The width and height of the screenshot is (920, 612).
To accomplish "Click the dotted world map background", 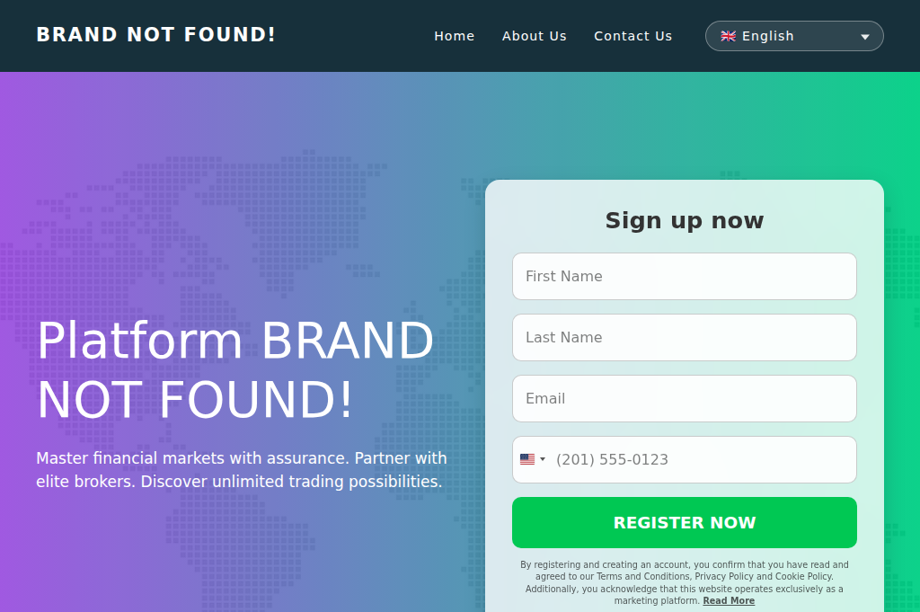I will (x=270, y=216).
